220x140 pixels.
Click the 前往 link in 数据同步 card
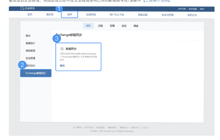coord(62,65)
